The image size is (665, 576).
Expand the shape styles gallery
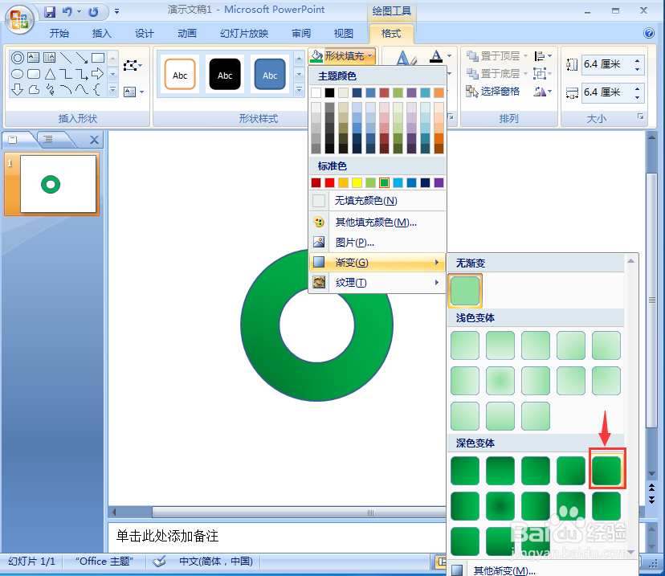pos(299,89)
